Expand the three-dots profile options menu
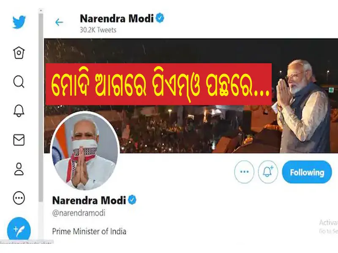338x253 pixels. click(244, 172)
